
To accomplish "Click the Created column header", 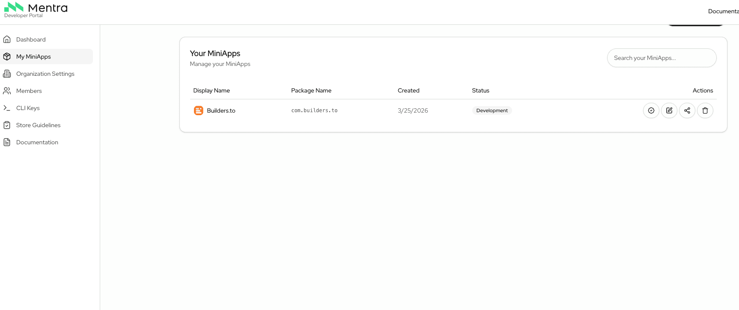I will click(x=408, y=90).
